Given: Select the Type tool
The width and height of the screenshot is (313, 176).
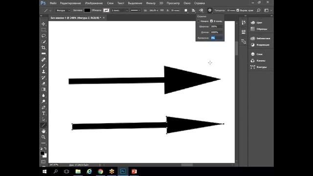Looking at the screenshot, I should (44, 113).
